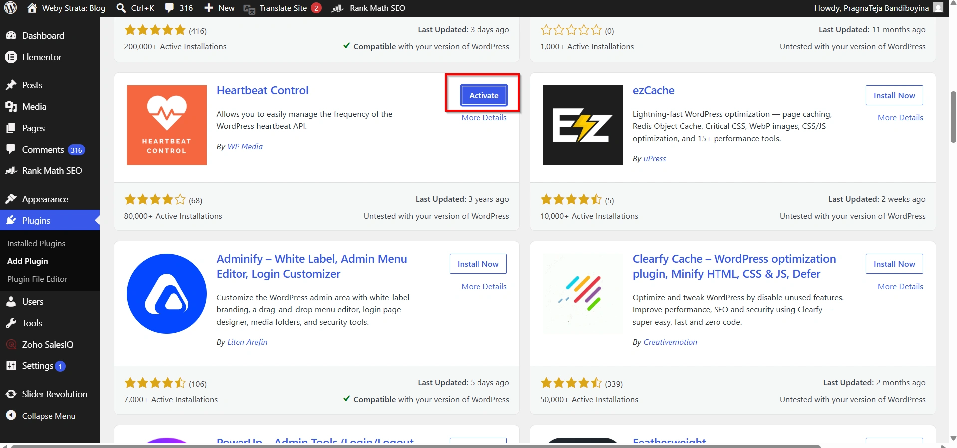The height and width of the screenshot is (448, 957).
Task: Click the Plugins plug icon
Action: (11, 220)
